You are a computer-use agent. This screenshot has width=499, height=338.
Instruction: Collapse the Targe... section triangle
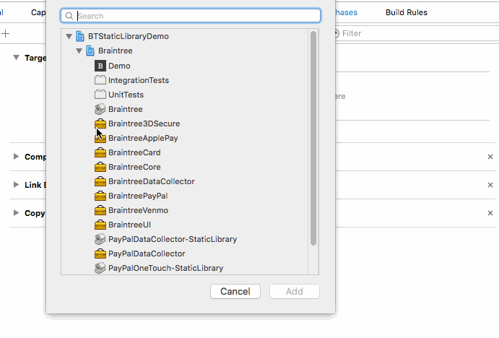point(16,58)
